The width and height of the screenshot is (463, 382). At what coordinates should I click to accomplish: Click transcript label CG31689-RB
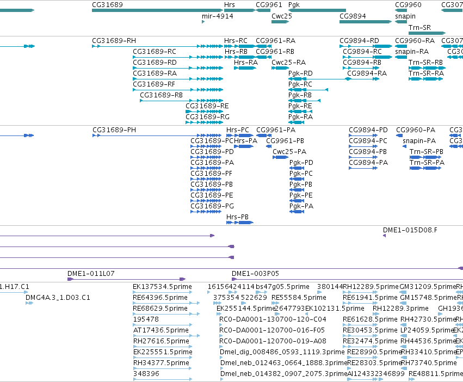tap(161, 95)
